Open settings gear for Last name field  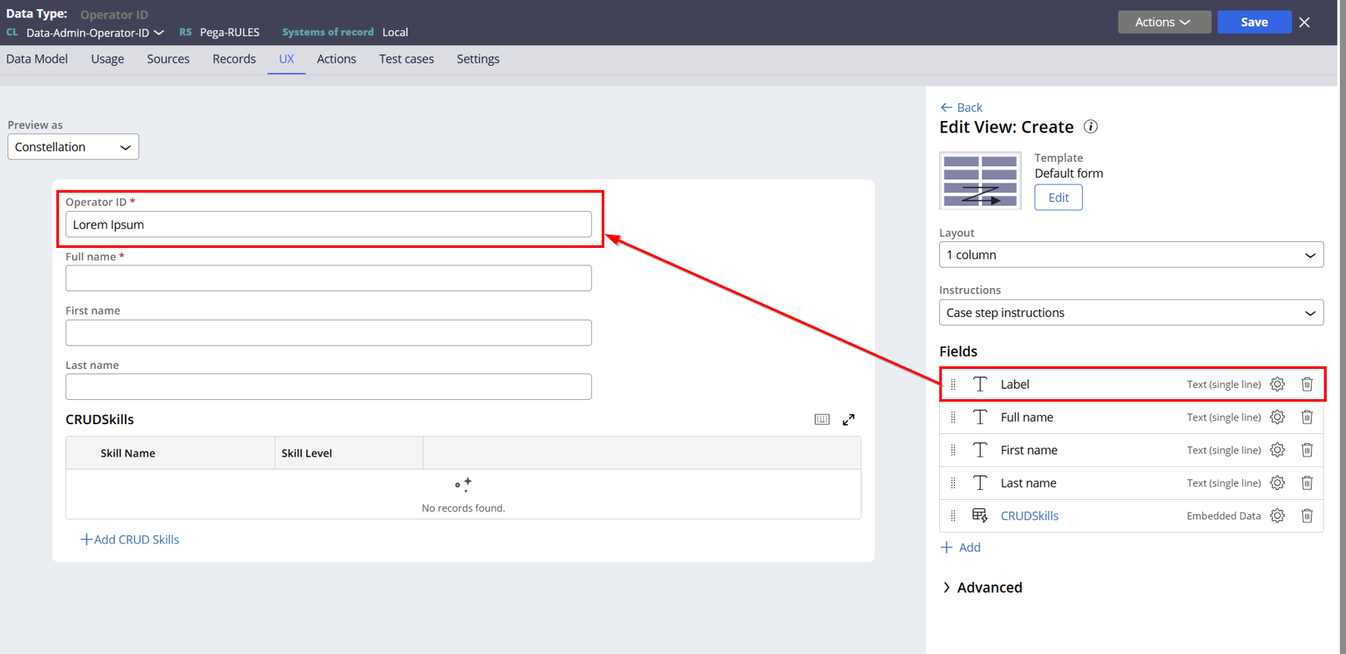[x=1277, y=482]
